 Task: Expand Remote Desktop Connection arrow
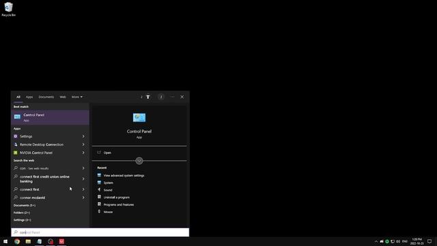[83, 144]
